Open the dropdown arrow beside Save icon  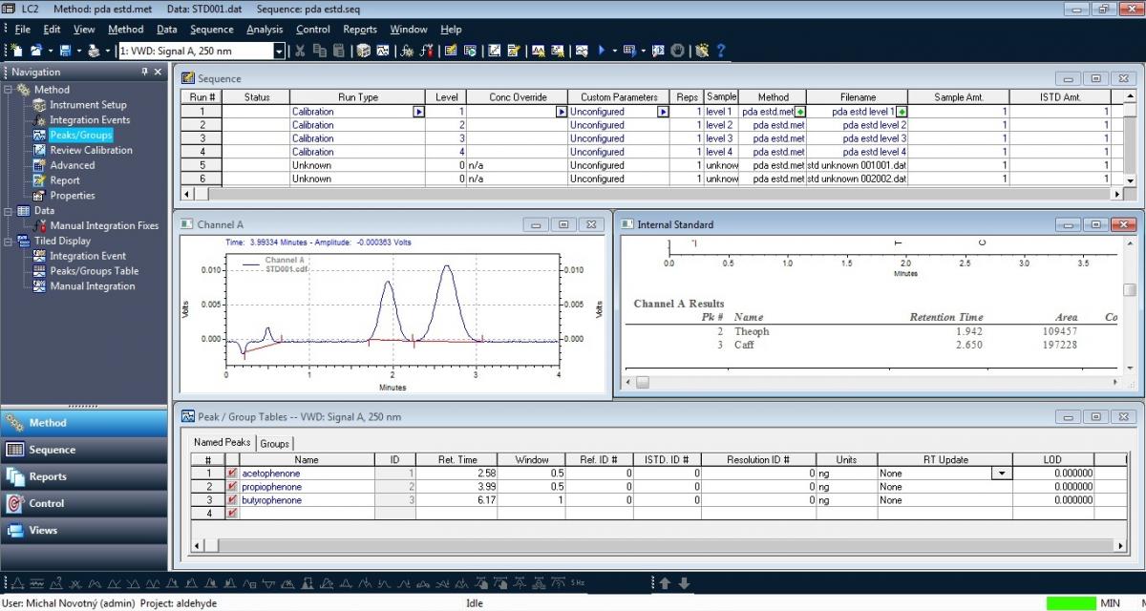pyautogui.click(x=78, y=51)
